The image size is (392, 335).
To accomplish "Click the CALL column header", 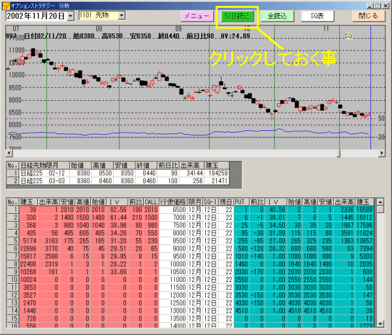I will click(x=151, y=202).
